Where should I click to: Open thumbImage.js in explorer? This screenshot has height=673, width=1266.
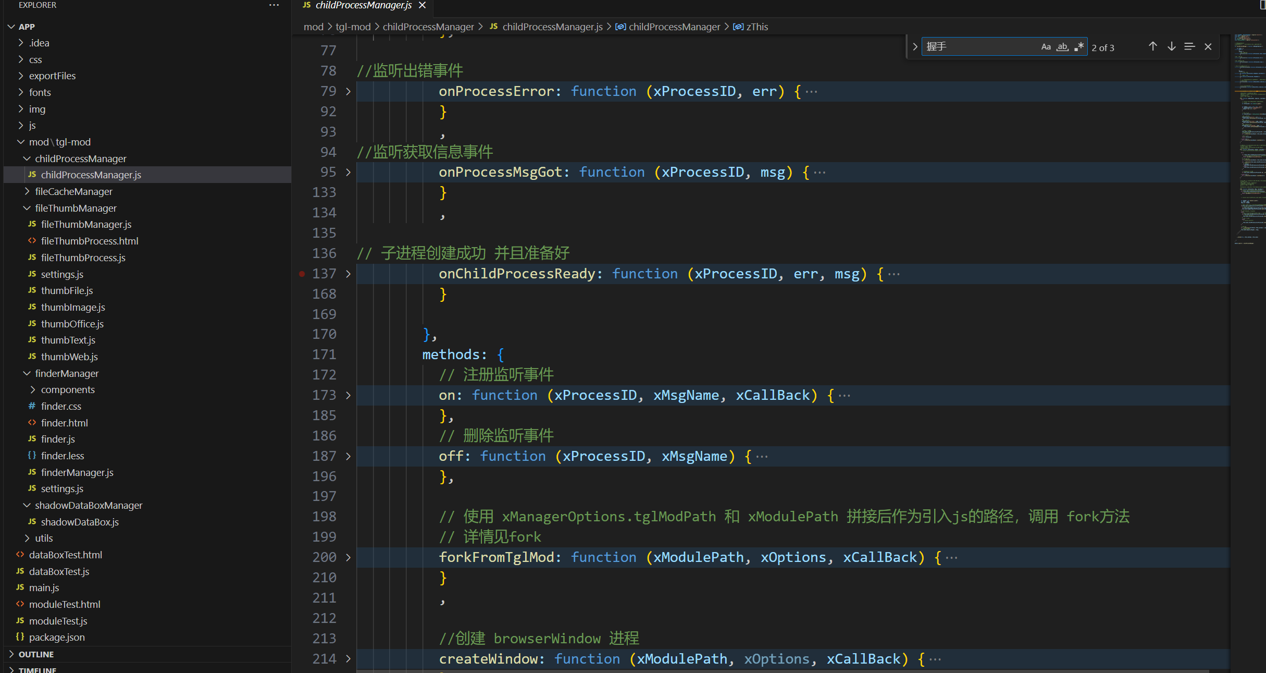click(x=73, y=307)
